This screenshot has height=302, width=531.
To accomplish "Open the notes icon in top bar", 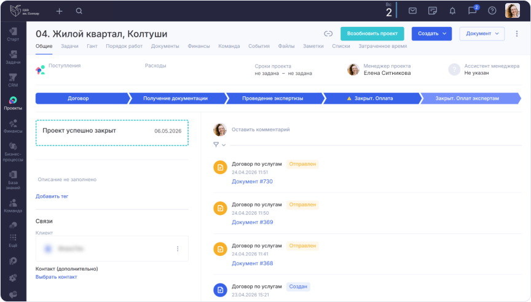I will (433, 11).
